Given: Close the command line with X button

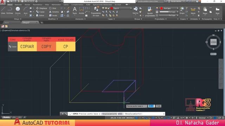Looking at the screenshot, I should [63, 114].
